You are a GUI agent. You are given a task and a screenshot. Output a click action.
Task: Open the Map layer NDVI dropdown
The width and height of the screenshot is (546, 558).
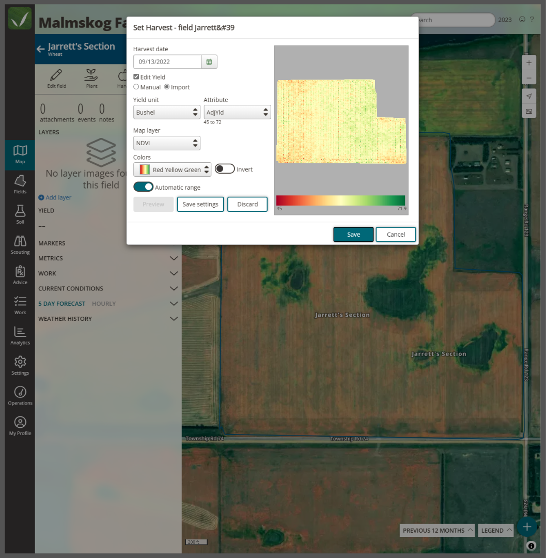[167, 143]
